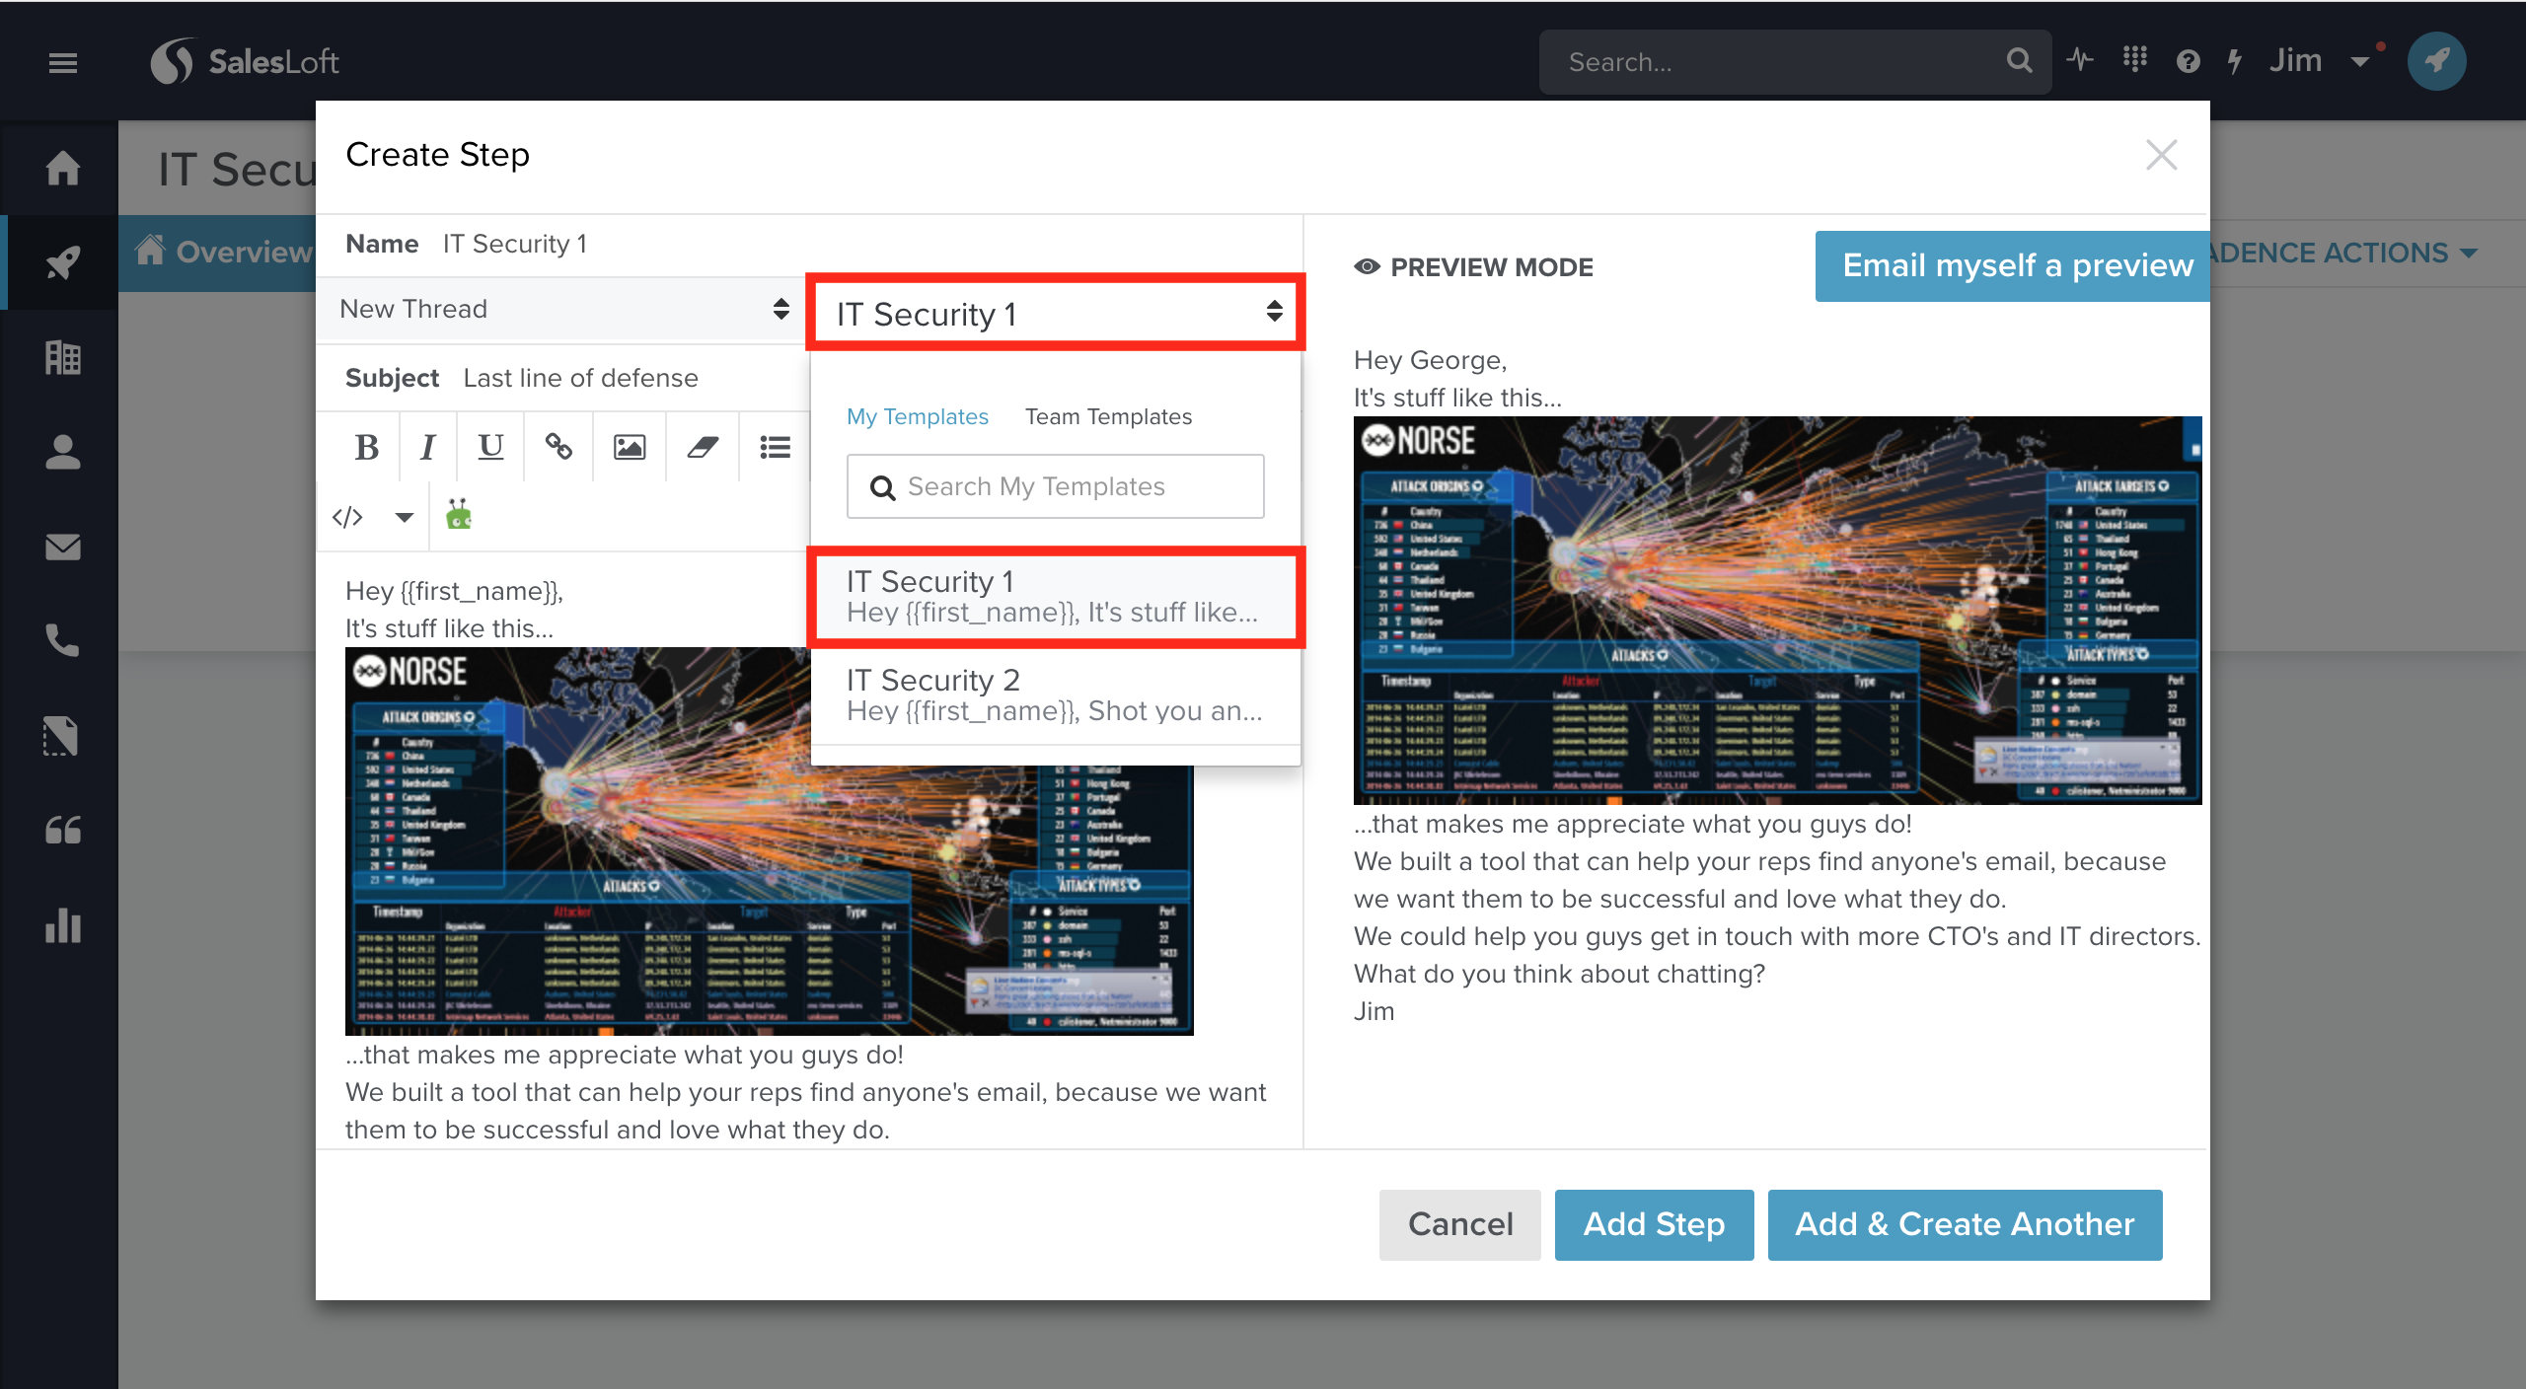Choose the IT Security 2 template
The image size is (2526, 1389).
[x=1054, y=694]
